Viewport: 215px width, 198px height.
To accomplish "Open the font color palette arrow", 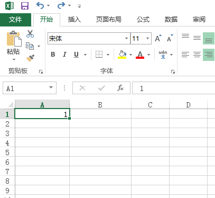I will click(x=148, y=55).
